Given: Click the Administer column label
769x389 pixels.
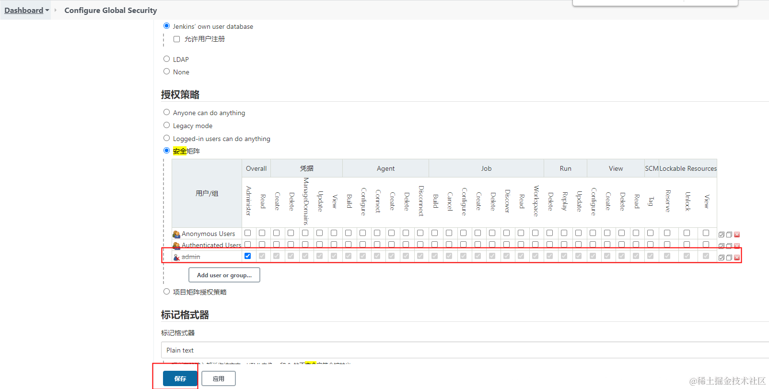Looking at the screenshot, I should click(248, 200).
